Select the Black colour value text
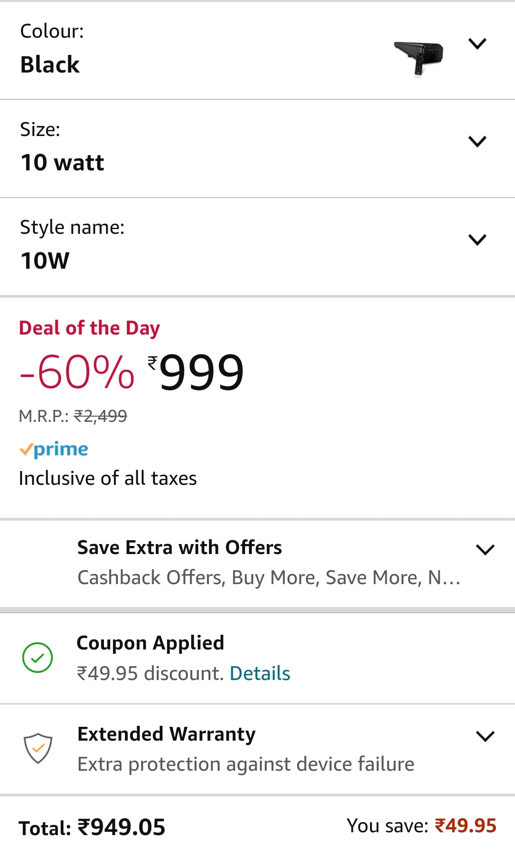The height and width of the screenshot is (859, 515). [50, 65]
